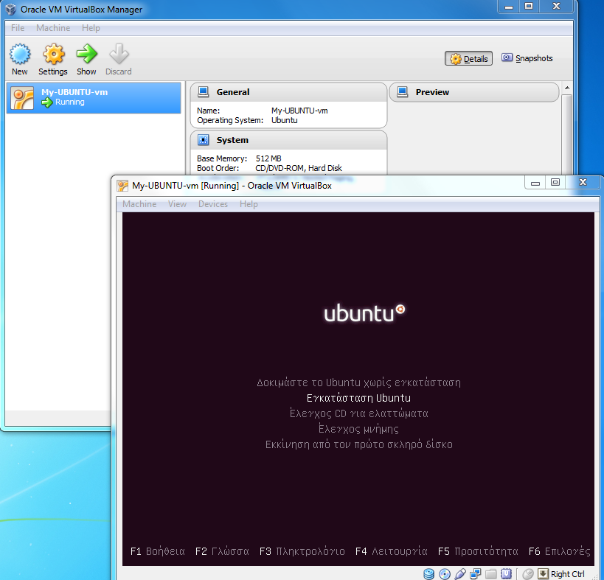Select 'Δοκιμάστε το Ubuntu χωρίς εγκατάσταση' boot option

point(358,382)
